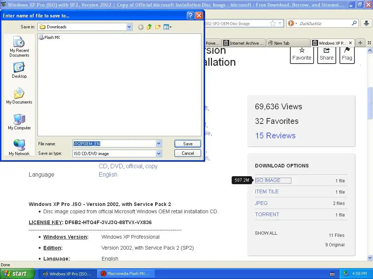The height and width of the screenshot is (279, 373).
Task: Open My Computer in save dialog sidebar
Action: pos(19,122)
